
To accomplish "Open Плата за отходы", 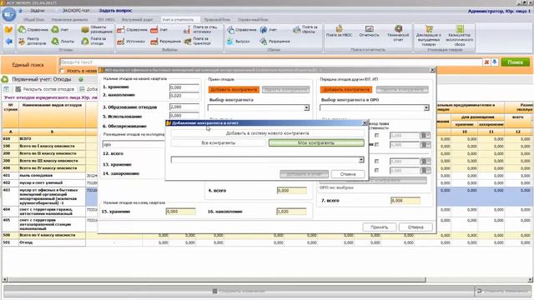I will pyautogui.click(x=93, y=42).
